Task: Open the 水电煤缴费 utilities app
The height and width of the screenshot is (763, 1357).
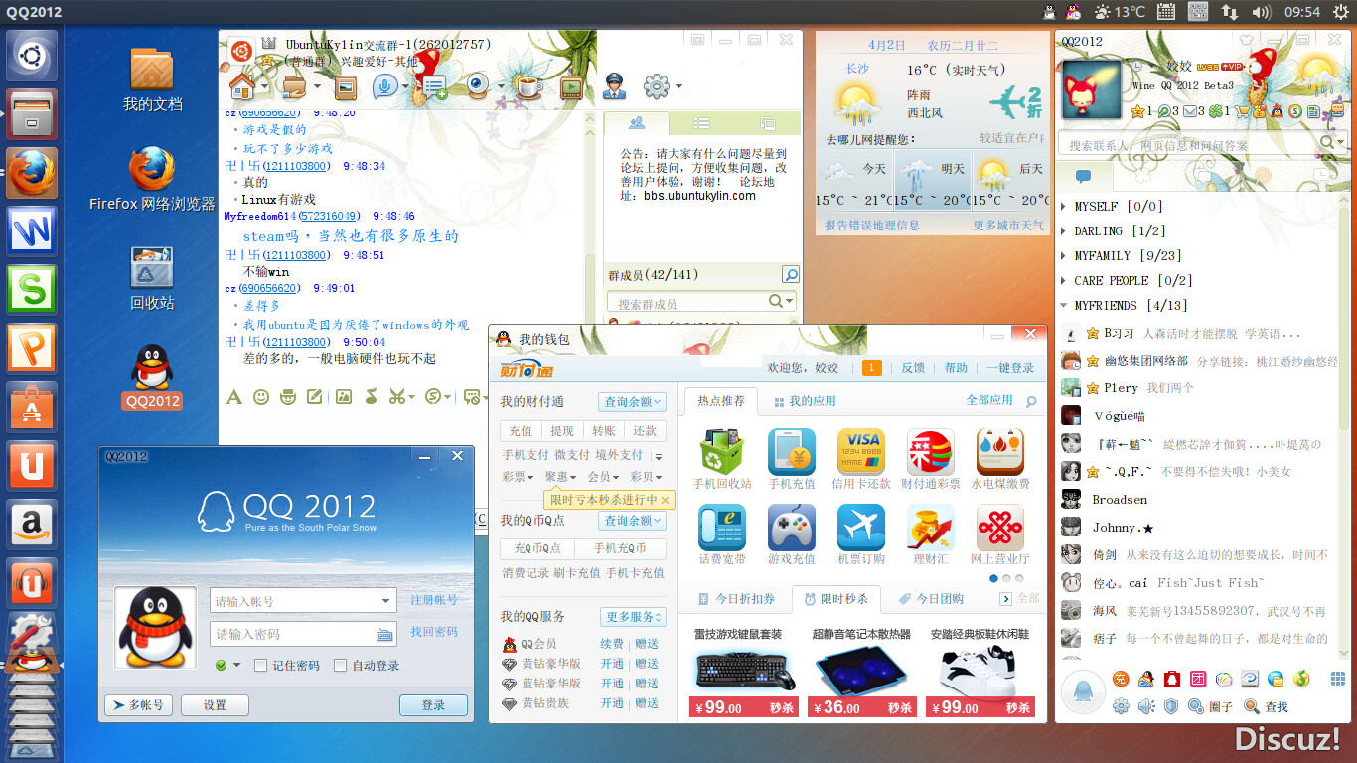Action: click(x=1000, y=452)
